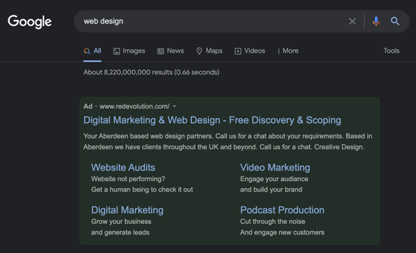416x253 pixels.
Task: Click the 'www.redevolution.com/' ad URL text
Action: pyautogui.click(x=135, y=106)
